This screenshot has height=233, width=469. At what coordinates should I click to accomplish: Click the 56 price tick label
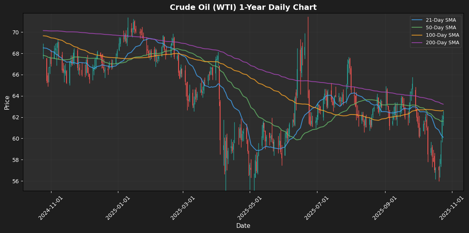(x=17, y=181)
